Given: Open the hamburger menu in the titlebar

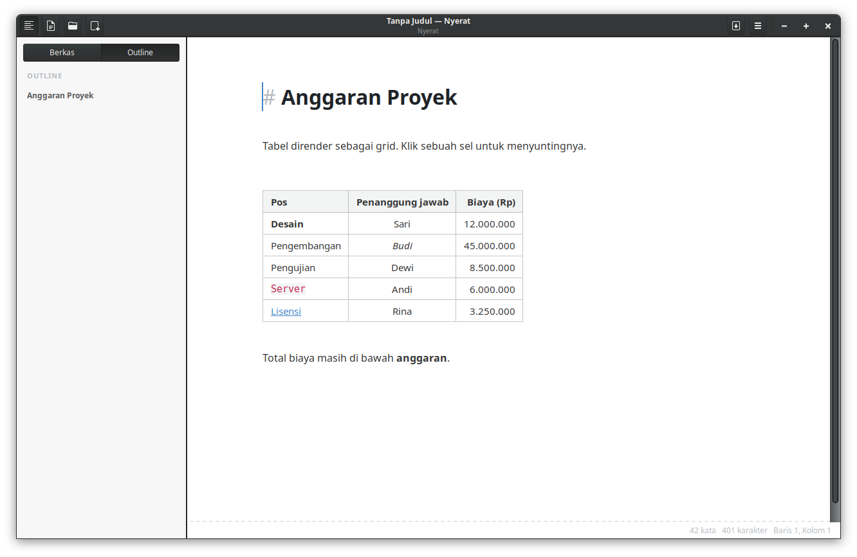Looking at the screenshot, I should pos(758,26).
